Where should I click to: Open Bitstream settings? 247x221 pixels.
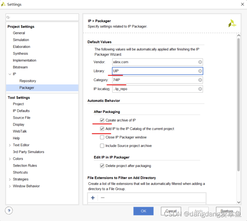click(20, 67)
